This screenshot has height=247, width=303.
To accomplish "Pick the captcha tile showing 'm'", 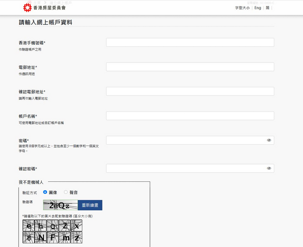I will (65, 237).
